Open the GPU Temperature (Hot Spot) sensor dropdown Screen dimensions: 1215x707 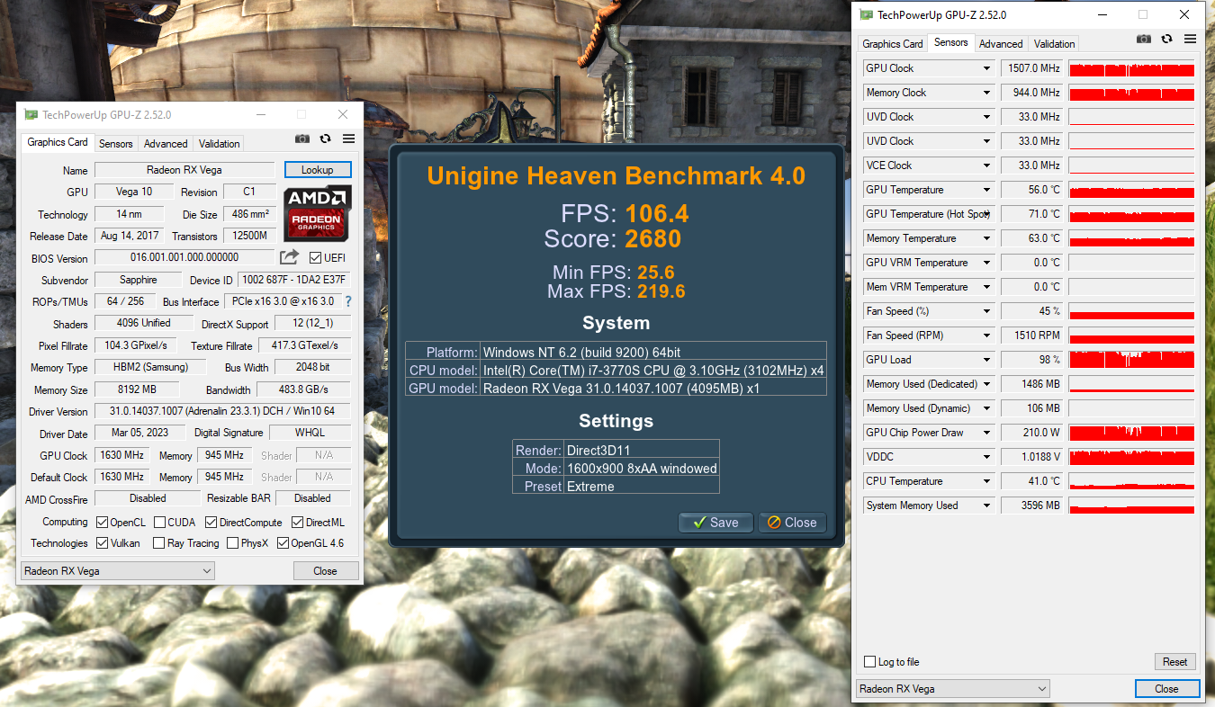987,214
